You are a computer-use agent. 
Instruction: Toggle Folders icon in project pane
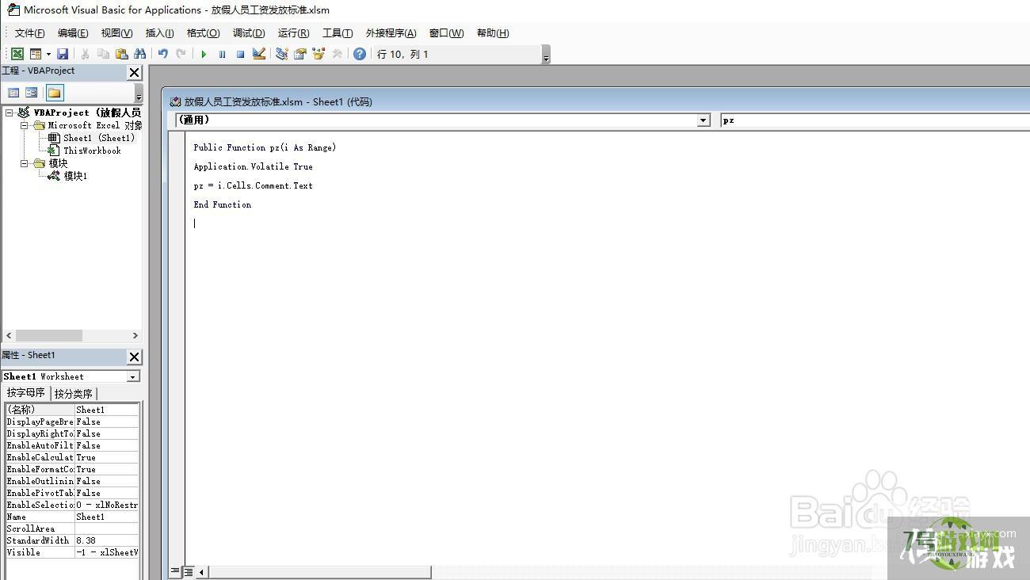tap(54, 93)
